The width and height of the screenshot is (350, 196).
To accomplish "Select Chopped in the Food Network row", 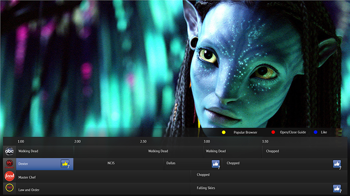I will pos(203,175).
